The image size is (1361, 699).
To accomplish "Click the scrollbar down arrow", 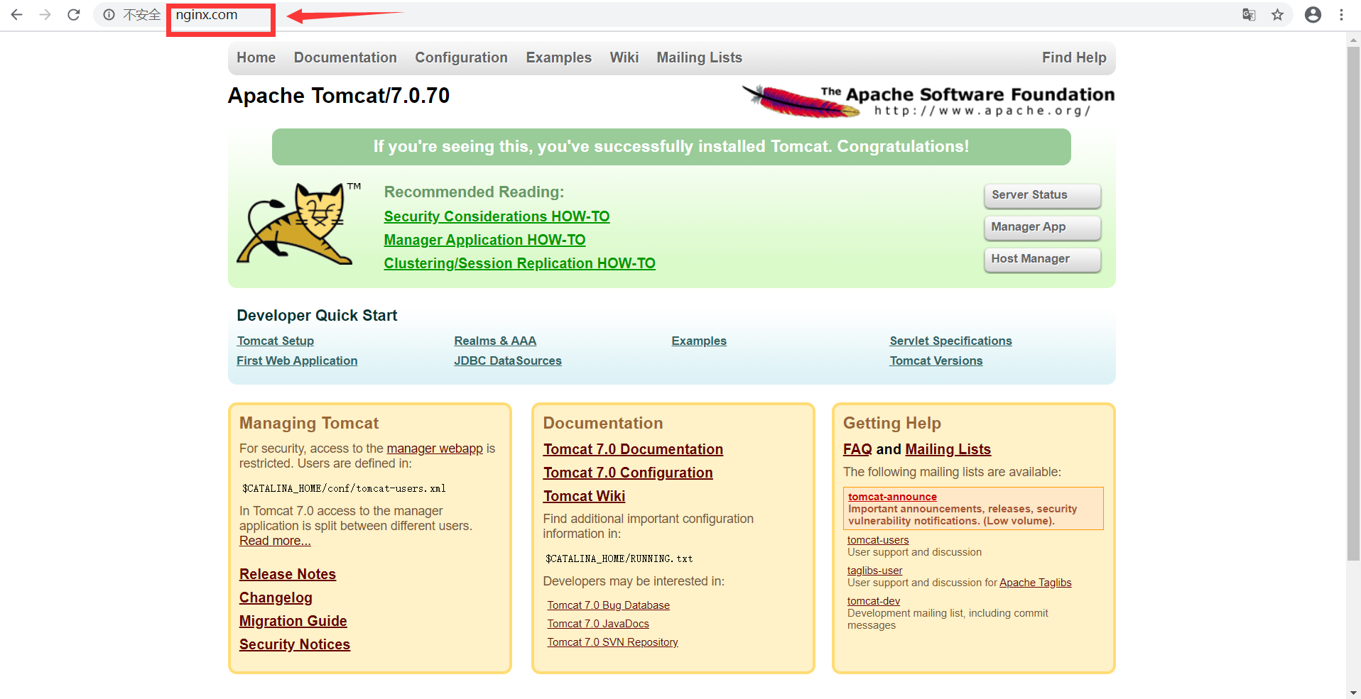I will (1353, 693).
